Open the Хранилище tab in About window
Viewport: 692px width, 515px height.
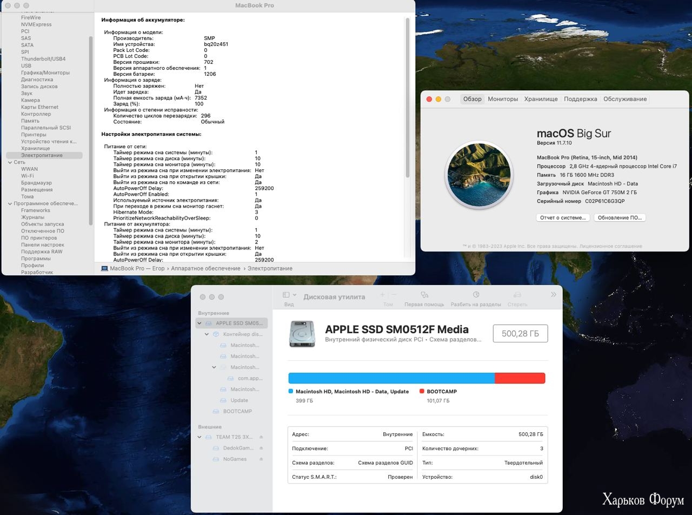click(x=541, y=99)
